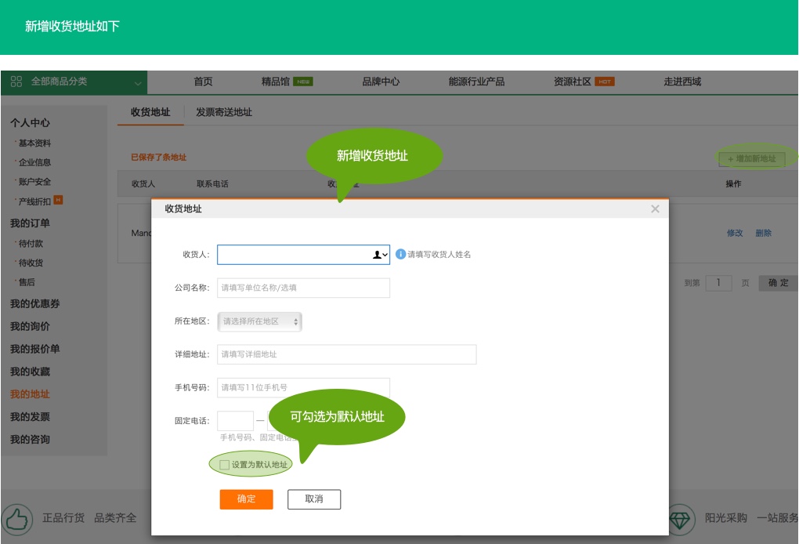The width and height of the screenshot is (799, 544).
Task: Check the 设置为默认地址 checkbox
Action: point(225,465)
